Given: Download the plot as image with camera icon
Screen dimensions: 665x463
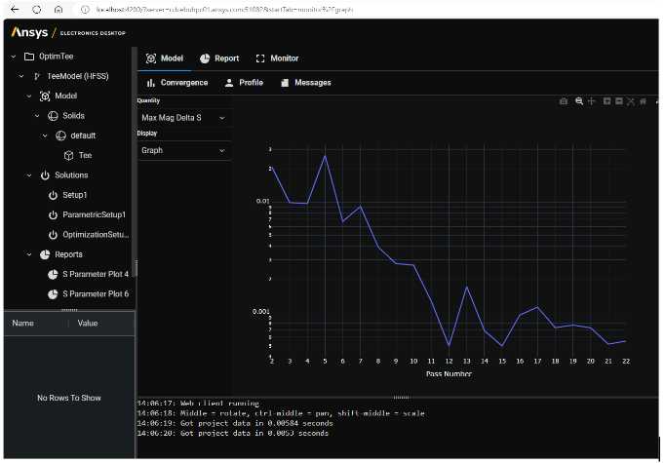Looking at the screenshot, I should [x=564, y=101].
